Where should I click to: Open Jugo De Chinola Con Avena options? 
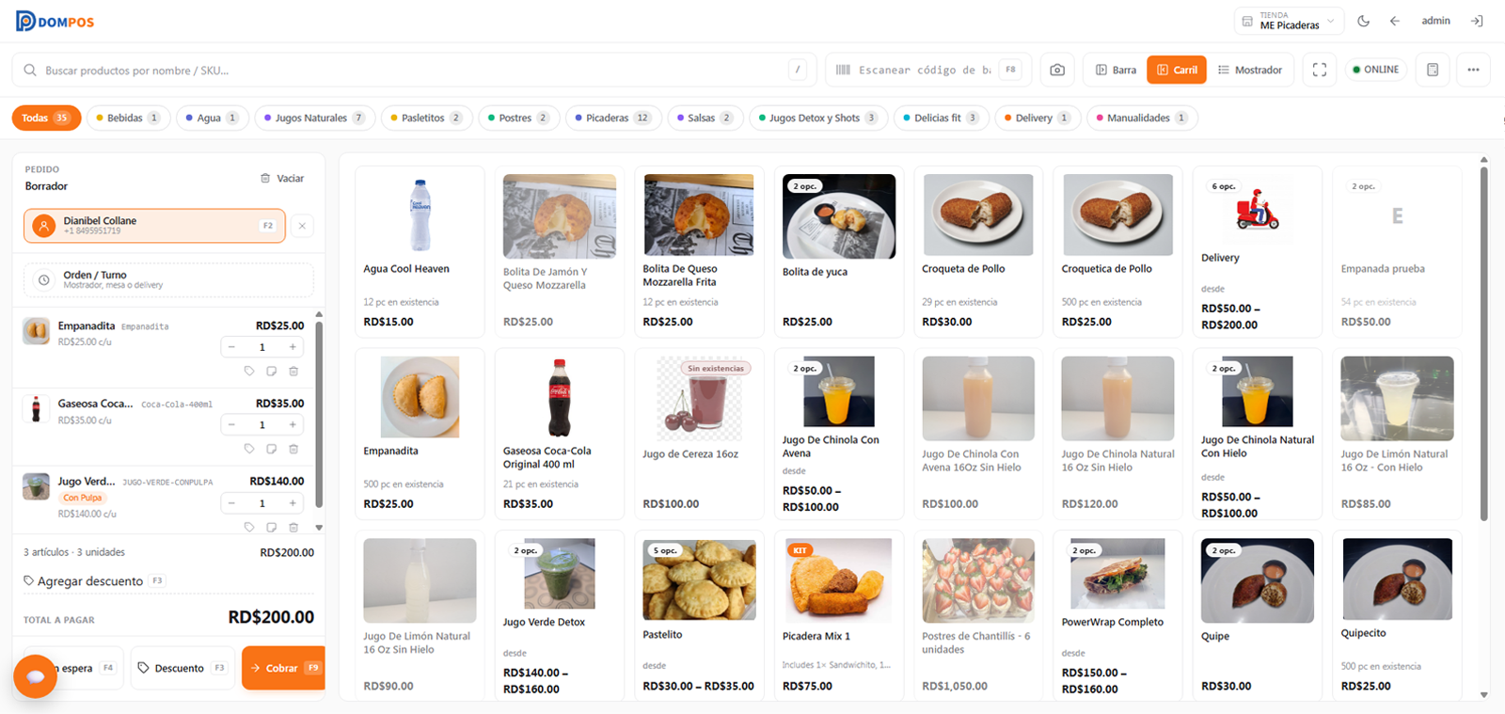[x=839, y=434]
